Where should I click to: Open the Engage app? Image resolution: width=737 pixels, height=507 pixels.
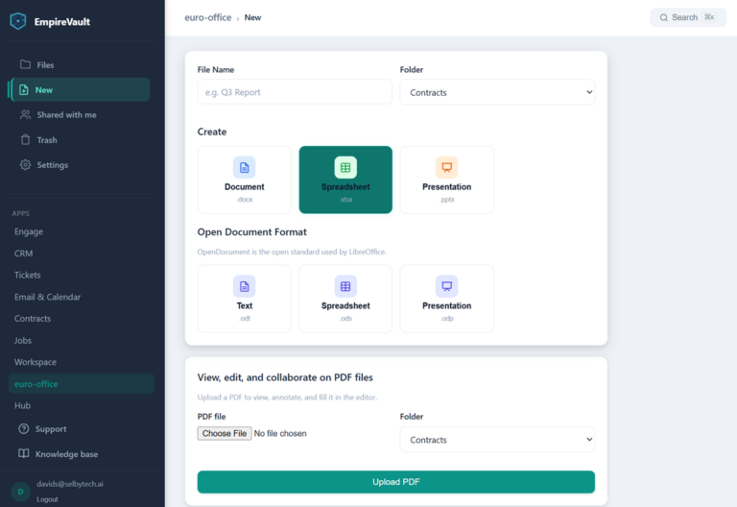[x=82, y=231]
